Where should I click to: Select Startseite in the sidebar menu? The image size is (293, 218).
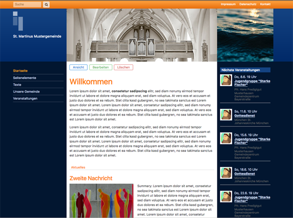[x=20, y=71]
